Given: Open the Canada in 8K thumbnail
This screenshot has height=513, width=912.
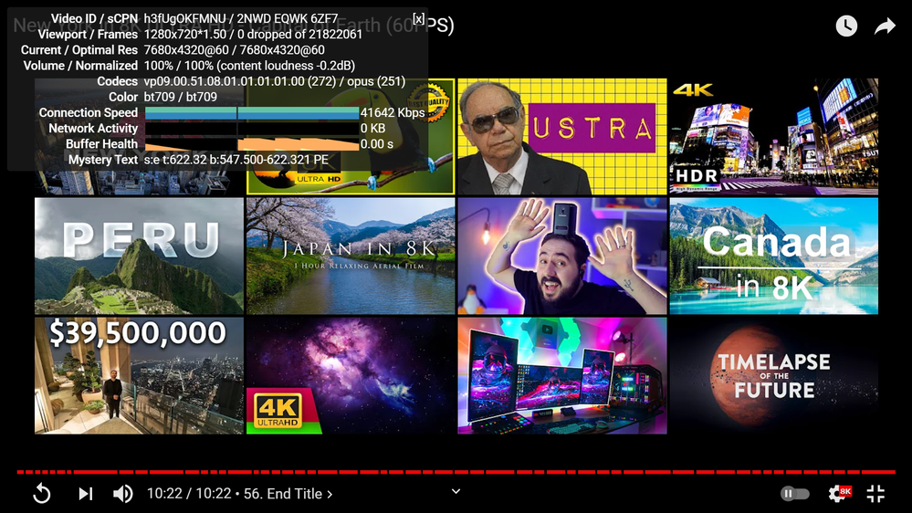Looking at the screenshot, I should coord(773,256).
